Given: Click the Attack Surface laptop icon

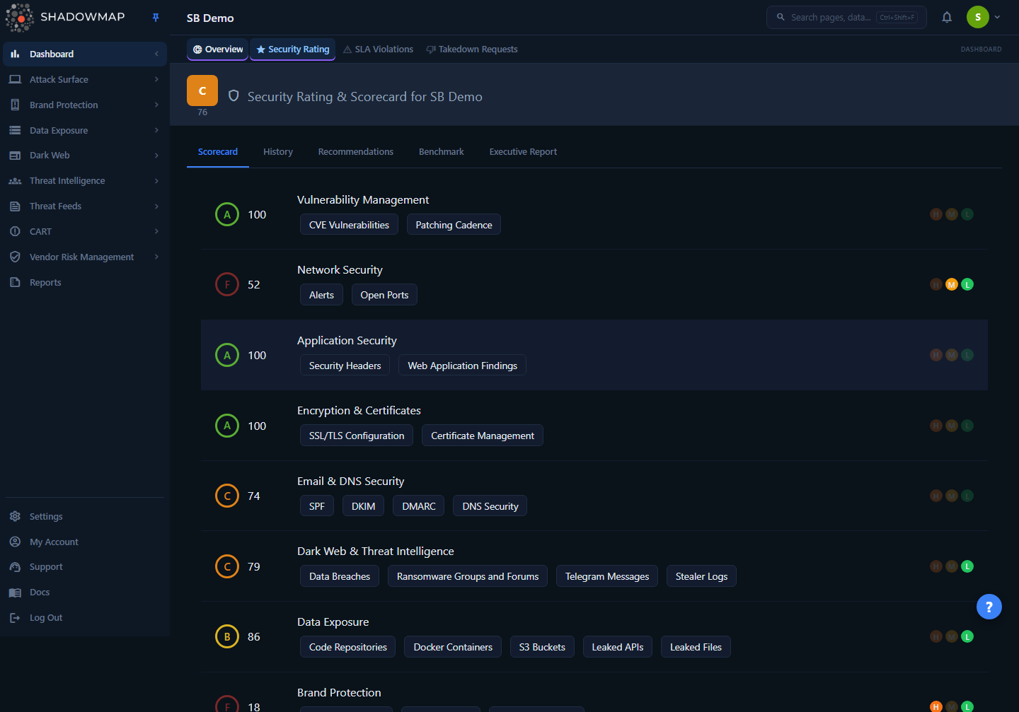Looking at the screenshot, I should pos(15,79).
